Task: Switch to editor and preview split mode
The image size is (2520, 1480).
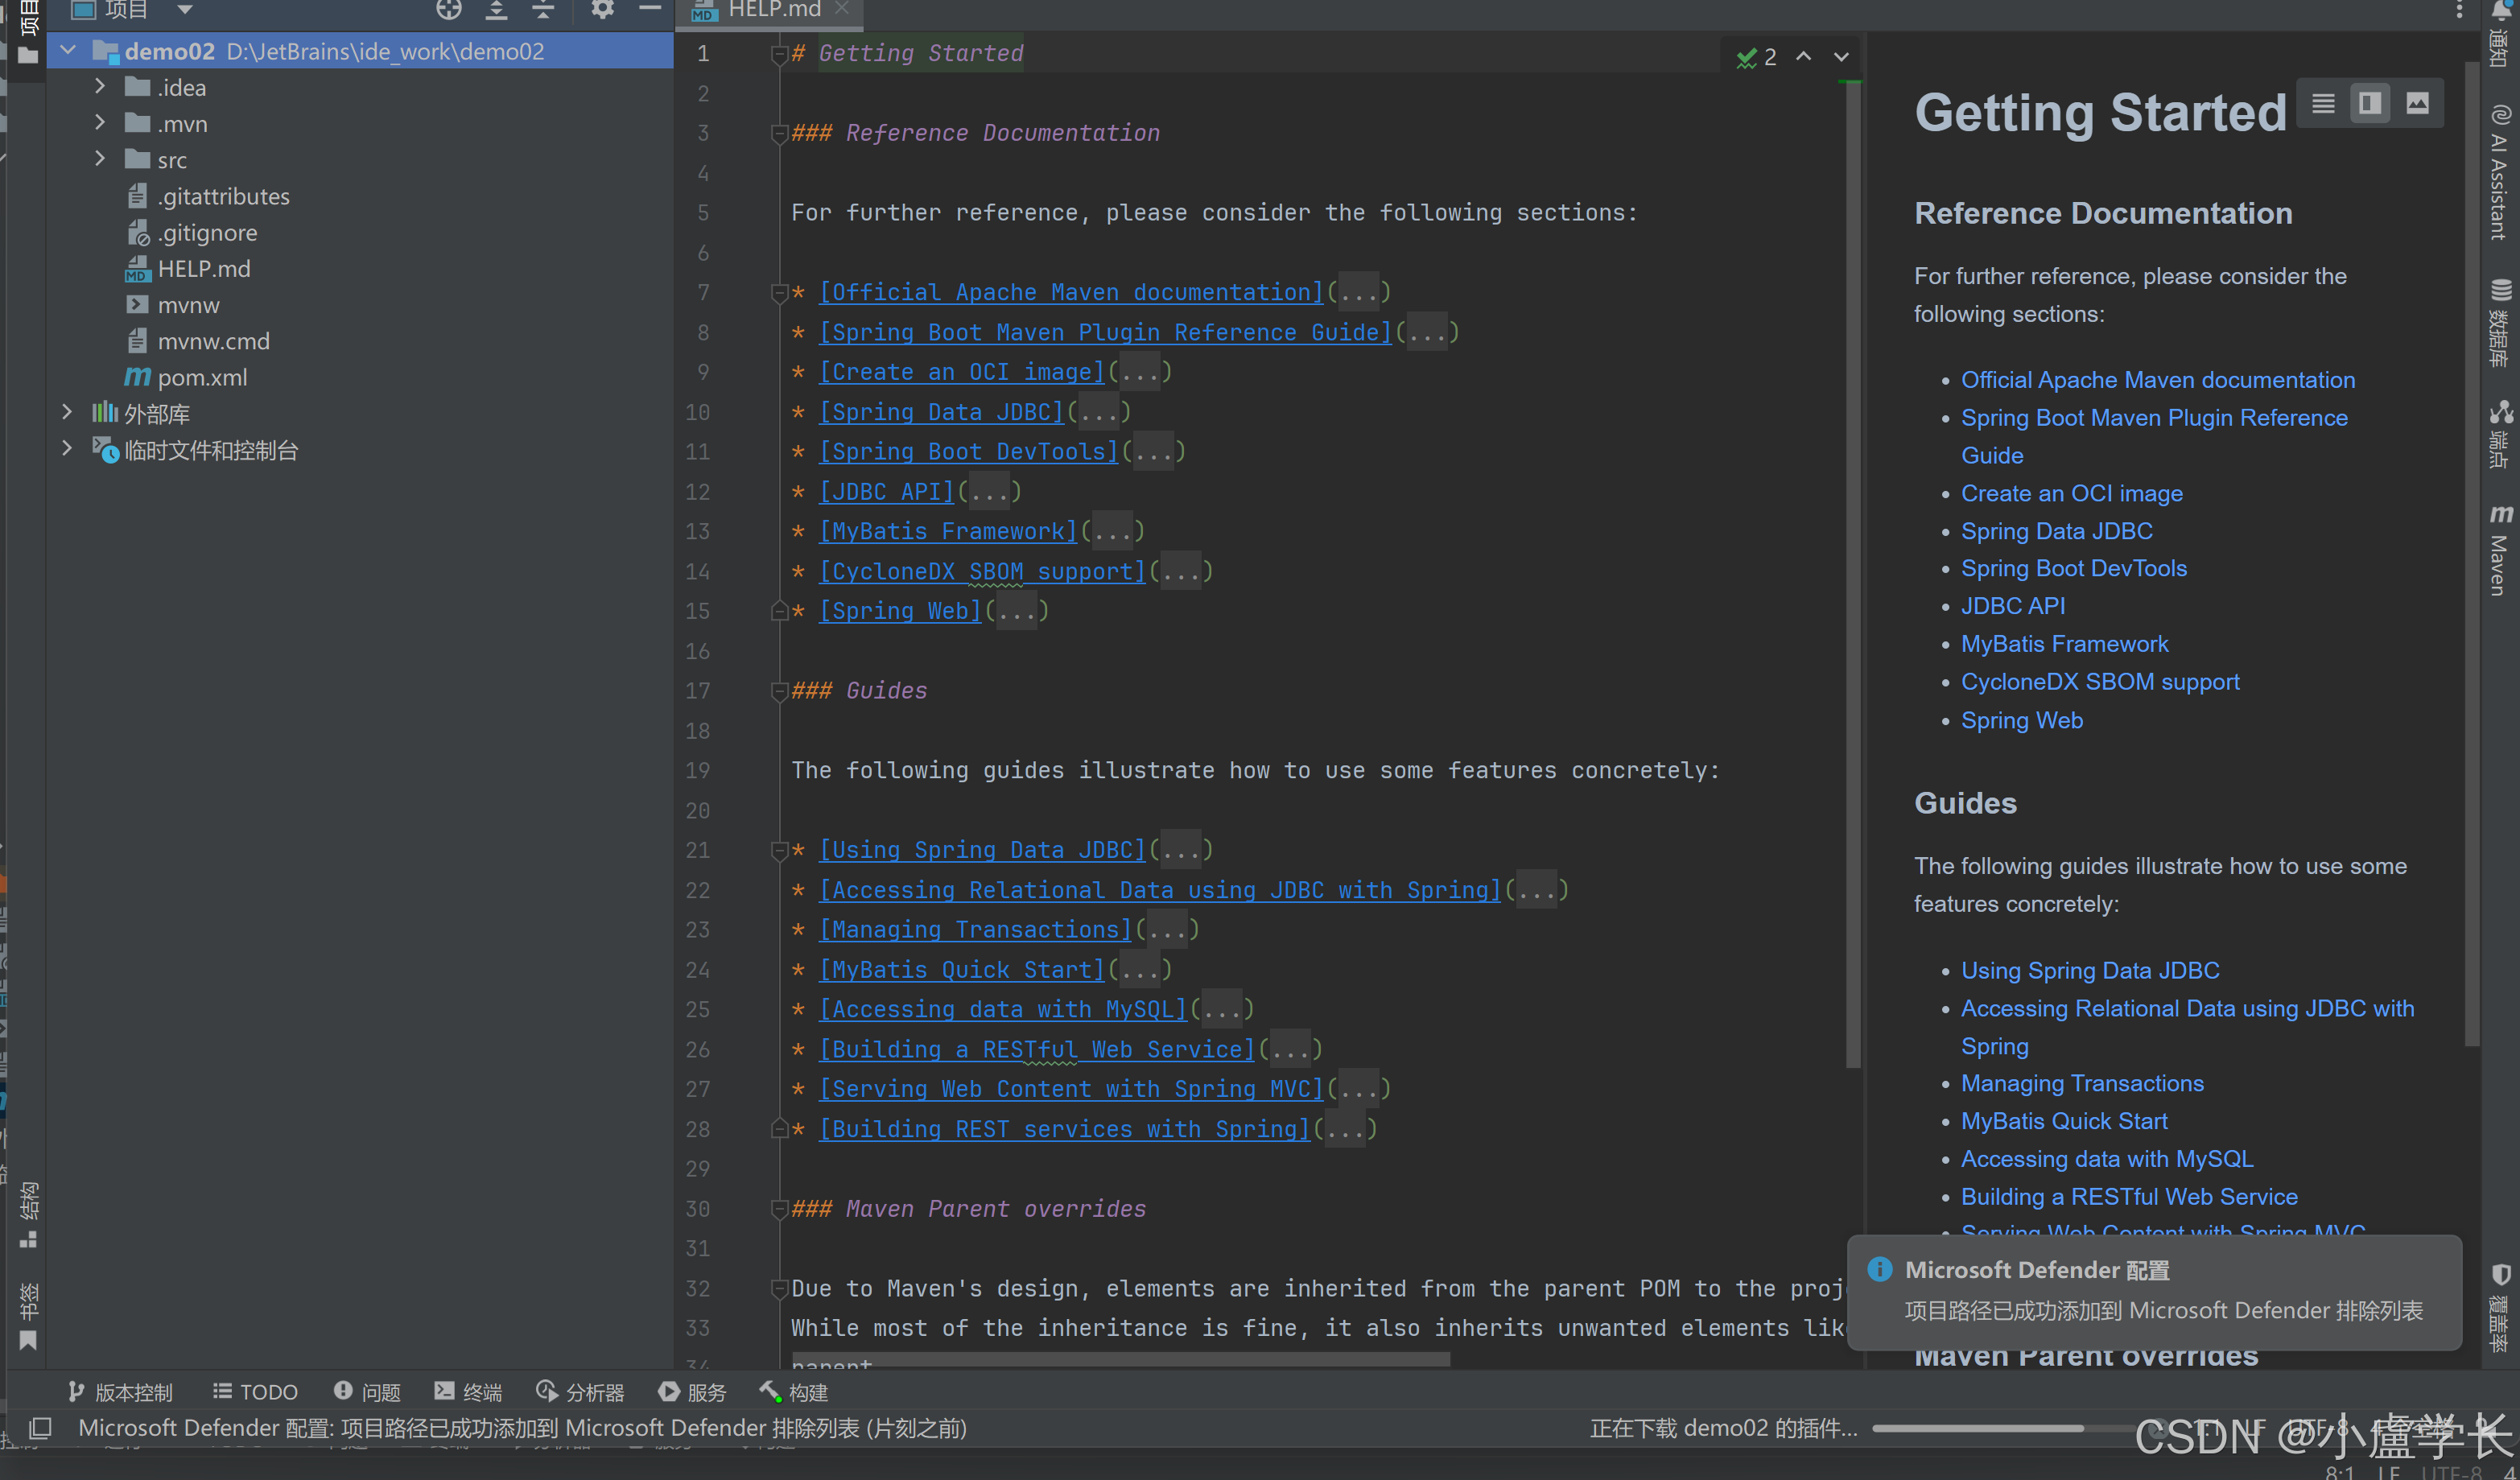Action: [x=2370, y=103]
